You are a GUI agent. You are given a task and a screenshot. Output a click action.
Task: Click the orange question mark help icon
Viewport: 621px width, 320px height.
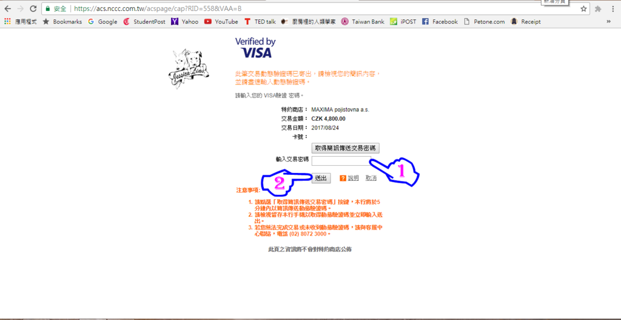(343, 178)
